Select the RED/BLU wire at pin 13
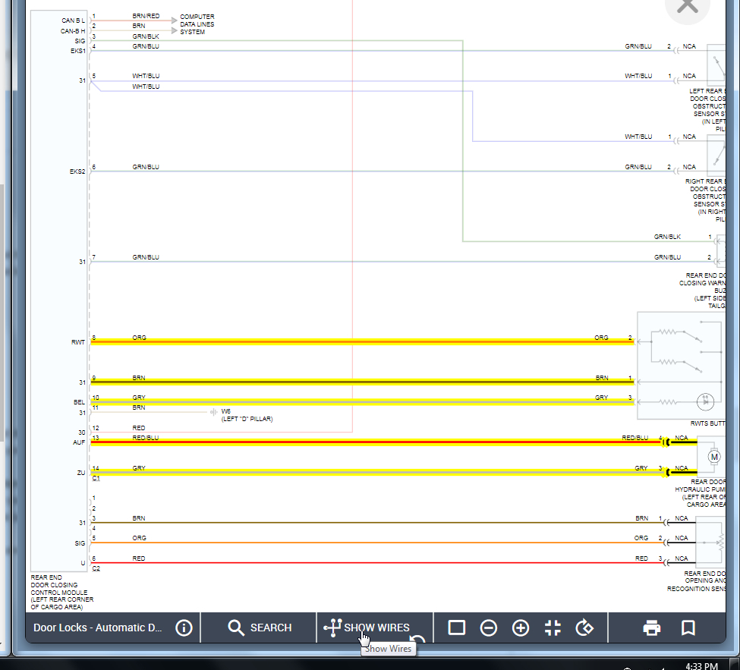 coord(377,442)
